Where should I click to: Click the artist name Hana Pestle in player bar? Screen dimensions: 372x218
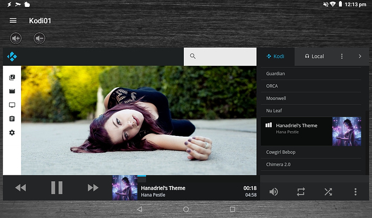[x=153, y=195]
